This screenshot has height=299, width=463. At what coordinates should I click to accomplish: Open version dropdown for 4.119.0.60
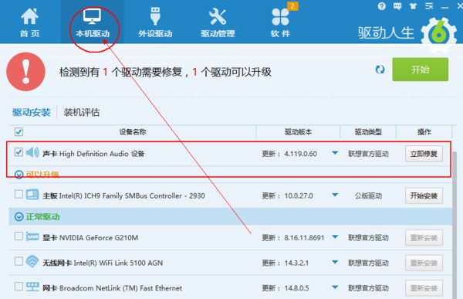(335, 153)
